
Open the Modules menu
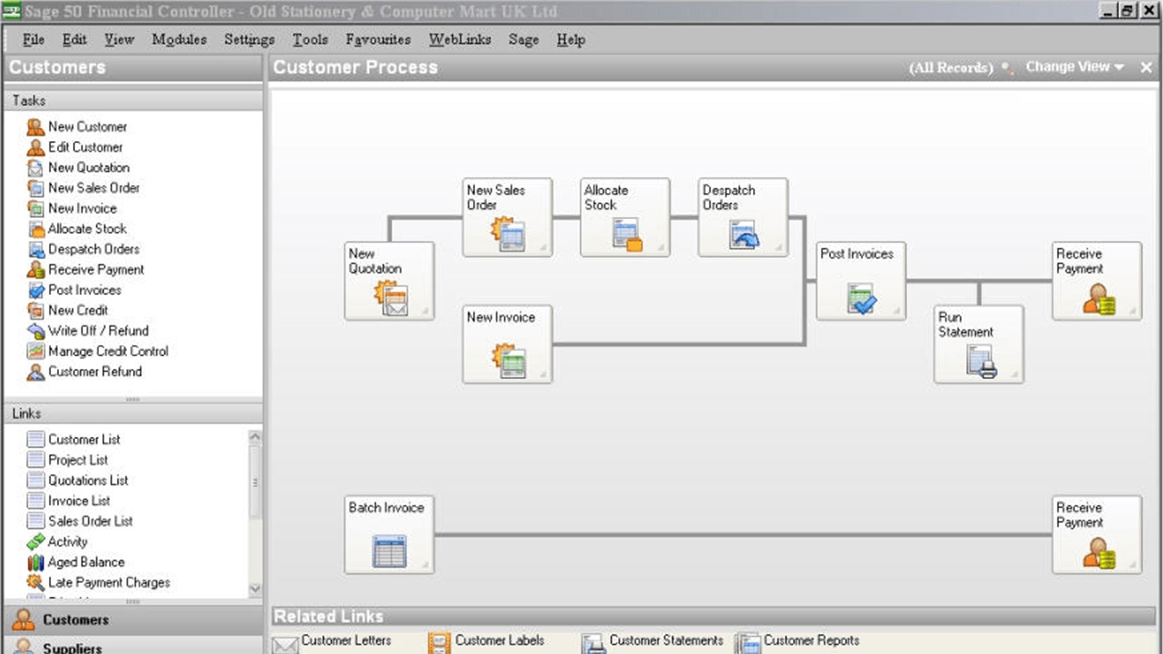(x=179, y=39)
